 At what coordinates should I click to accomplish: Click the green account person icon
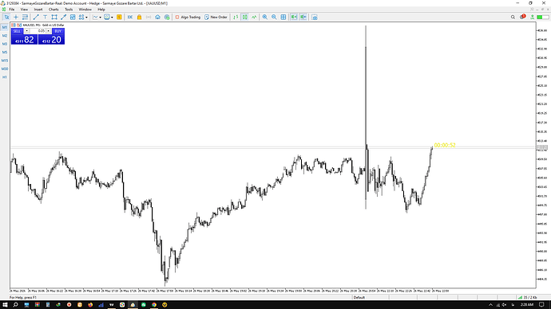point(533,17)
